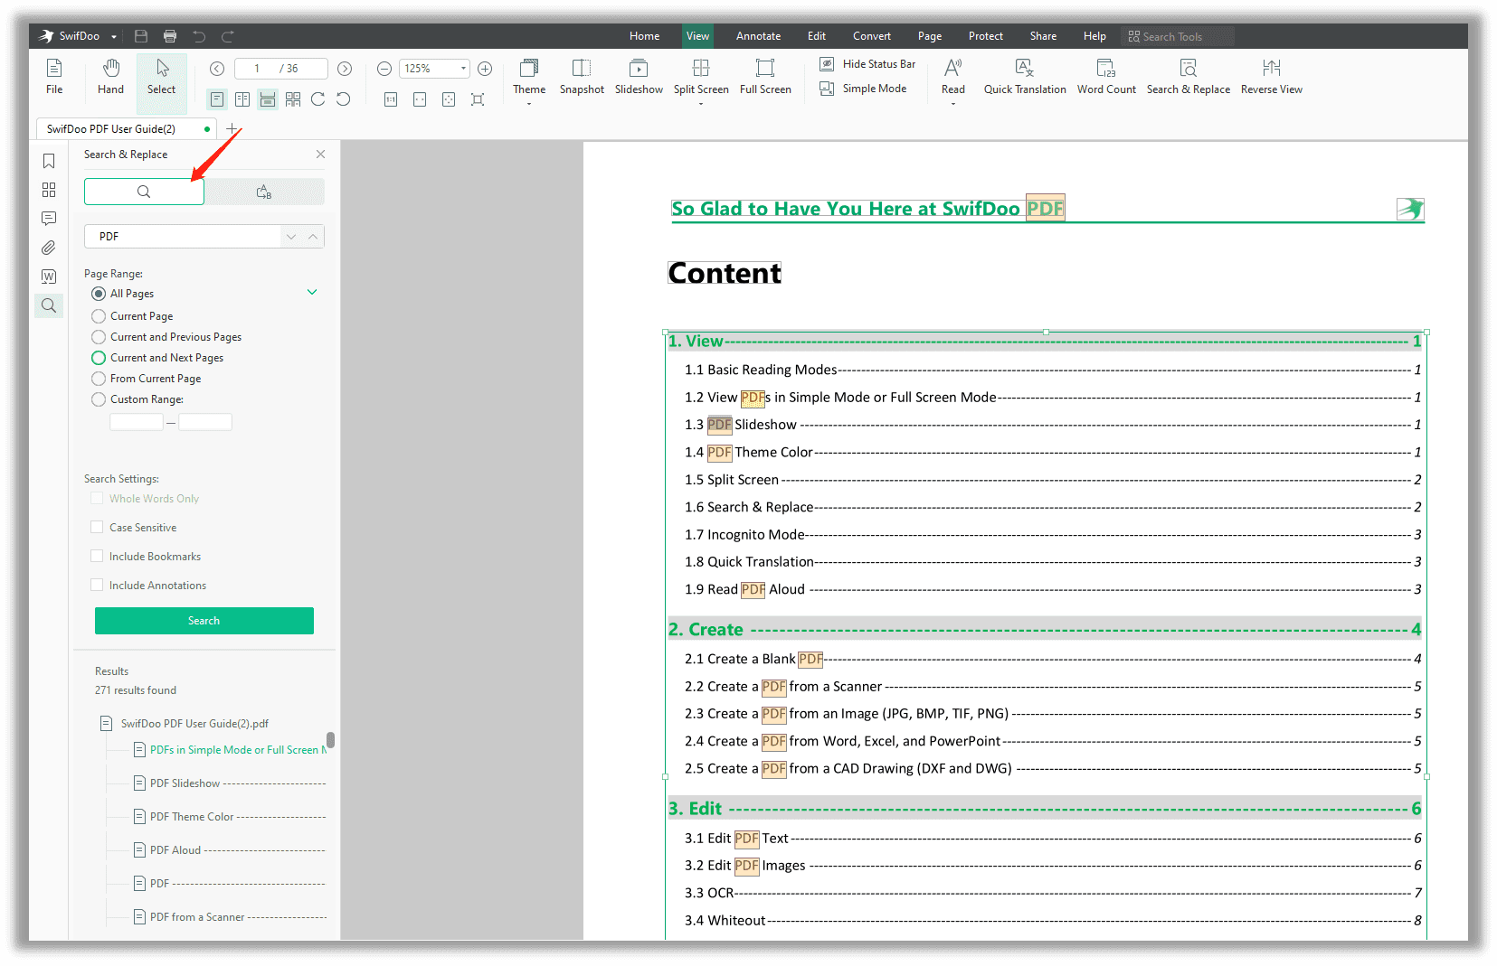This screenshot has height=966, width=1497.
Task: Expand the Theme dropdown
Action: tap(529, 104)
